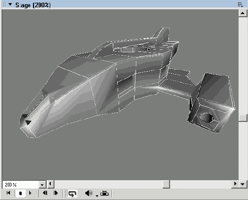Viewport: 248px width, 200px height.
Task: Click the vertical scrollbar down arrow
Action: [243, 184]
